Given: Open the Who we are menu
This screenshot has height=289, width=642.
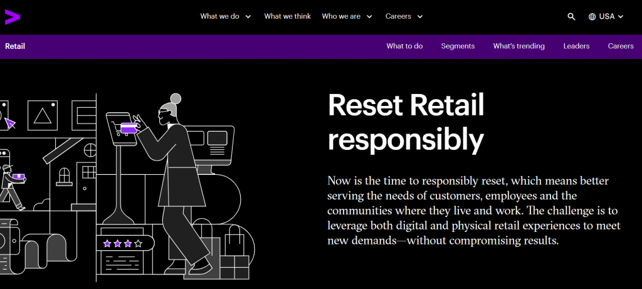Looking at the screenshot, I should click(341, 16).
